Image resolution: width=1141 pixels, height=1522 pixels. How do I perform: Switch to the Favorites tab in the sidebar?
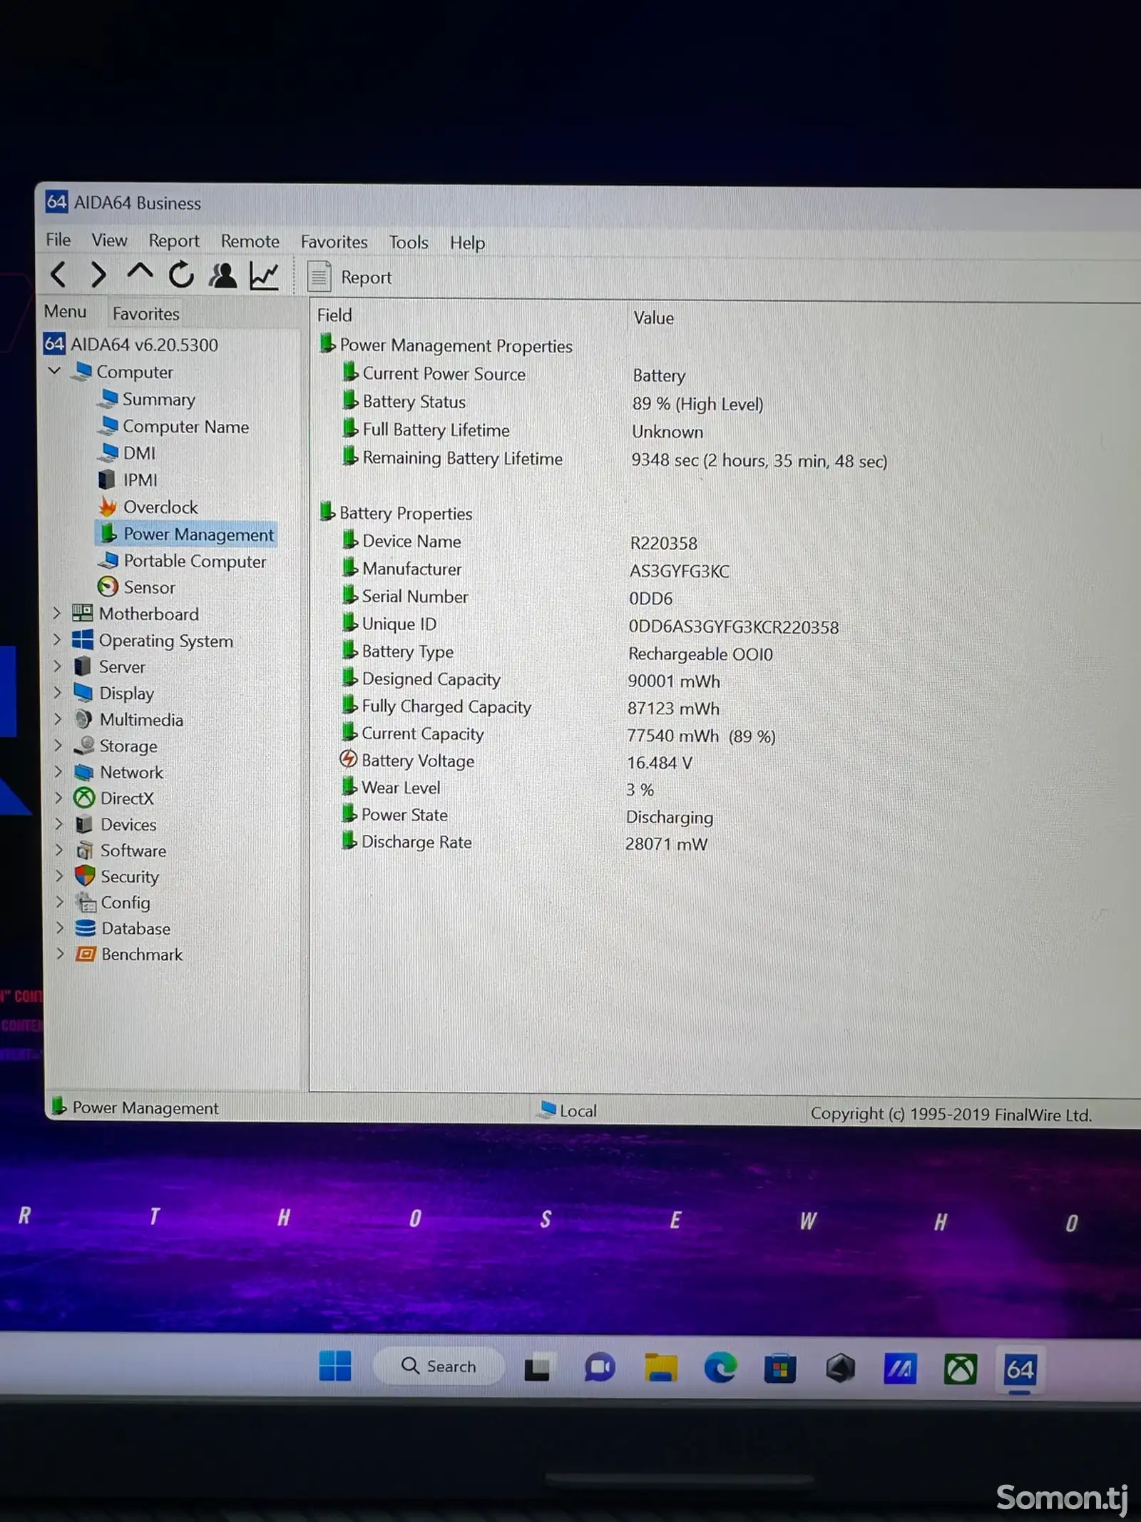click(146, 314)
